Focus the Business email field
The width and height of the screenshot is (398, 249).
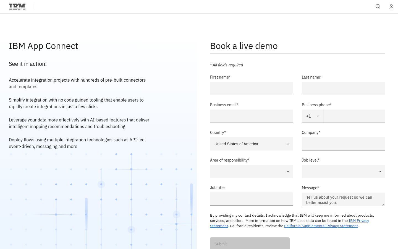click(x=252, y=116)
